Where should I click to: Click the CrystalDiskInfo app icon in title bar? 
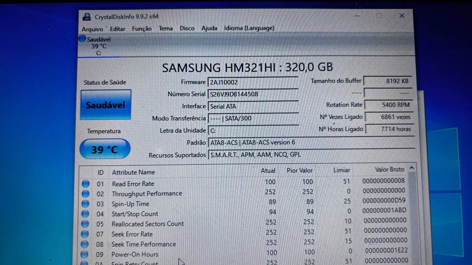[87, 17]
